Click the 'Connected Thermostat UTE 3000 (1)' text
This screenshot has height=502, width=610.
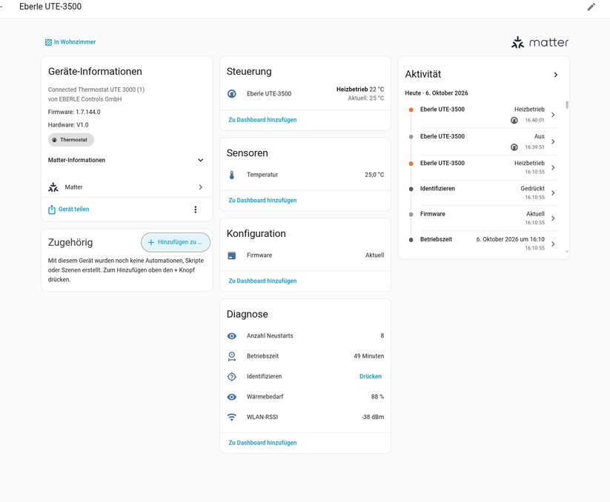pyautogui.click(x=96, y=90)
